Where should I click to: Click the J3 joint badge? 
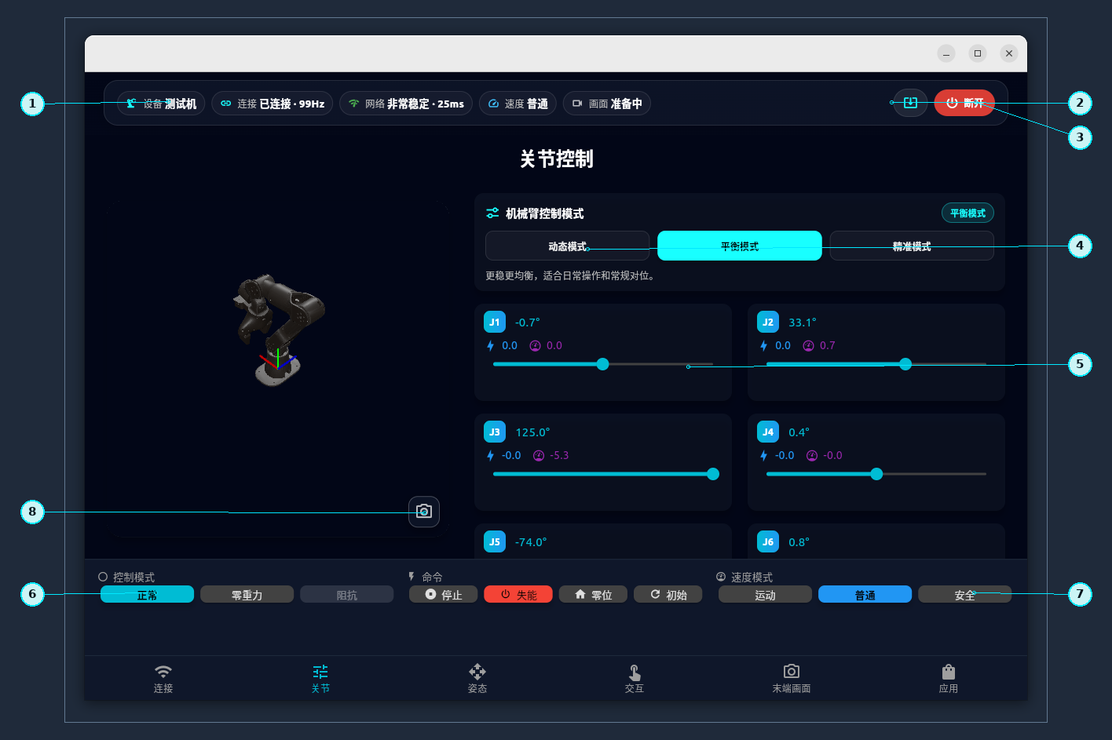495,432
